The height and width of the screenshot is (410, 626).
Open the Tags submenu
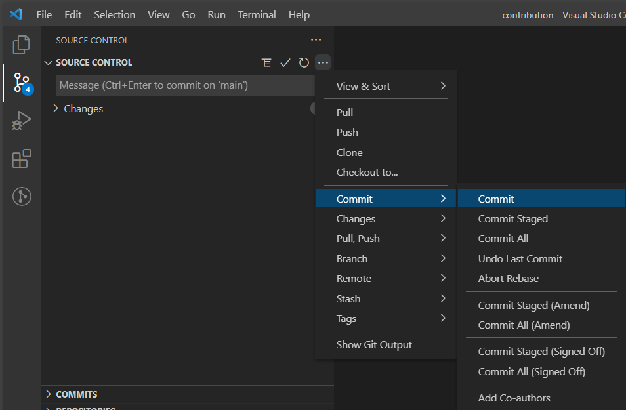pos(386,319)
